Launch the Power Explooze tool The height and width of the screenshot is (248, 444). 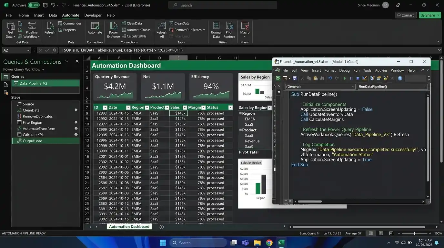click(114, 30)
